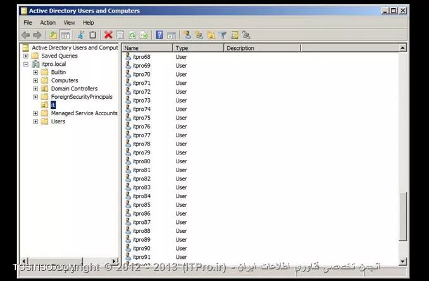
Task: Select user itpro88 in list
Action: click(141, 231)
